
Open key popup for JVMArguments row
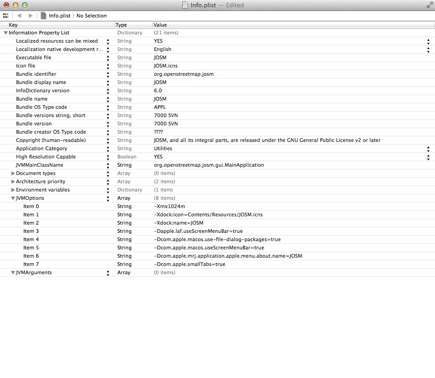point(108,273)
